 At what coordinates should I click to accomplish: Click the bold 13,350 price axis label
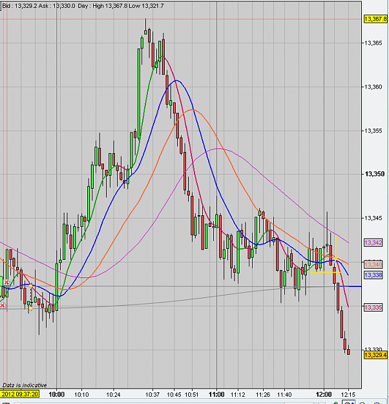point(375,174)
